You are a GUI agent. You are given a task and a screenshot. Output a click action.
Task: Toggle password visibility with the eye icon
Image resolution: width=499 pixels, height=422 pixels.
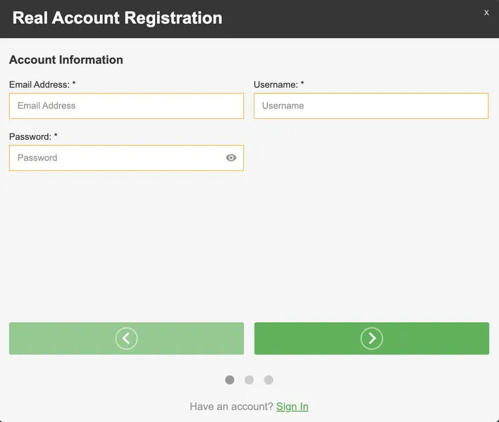[231, 158]
